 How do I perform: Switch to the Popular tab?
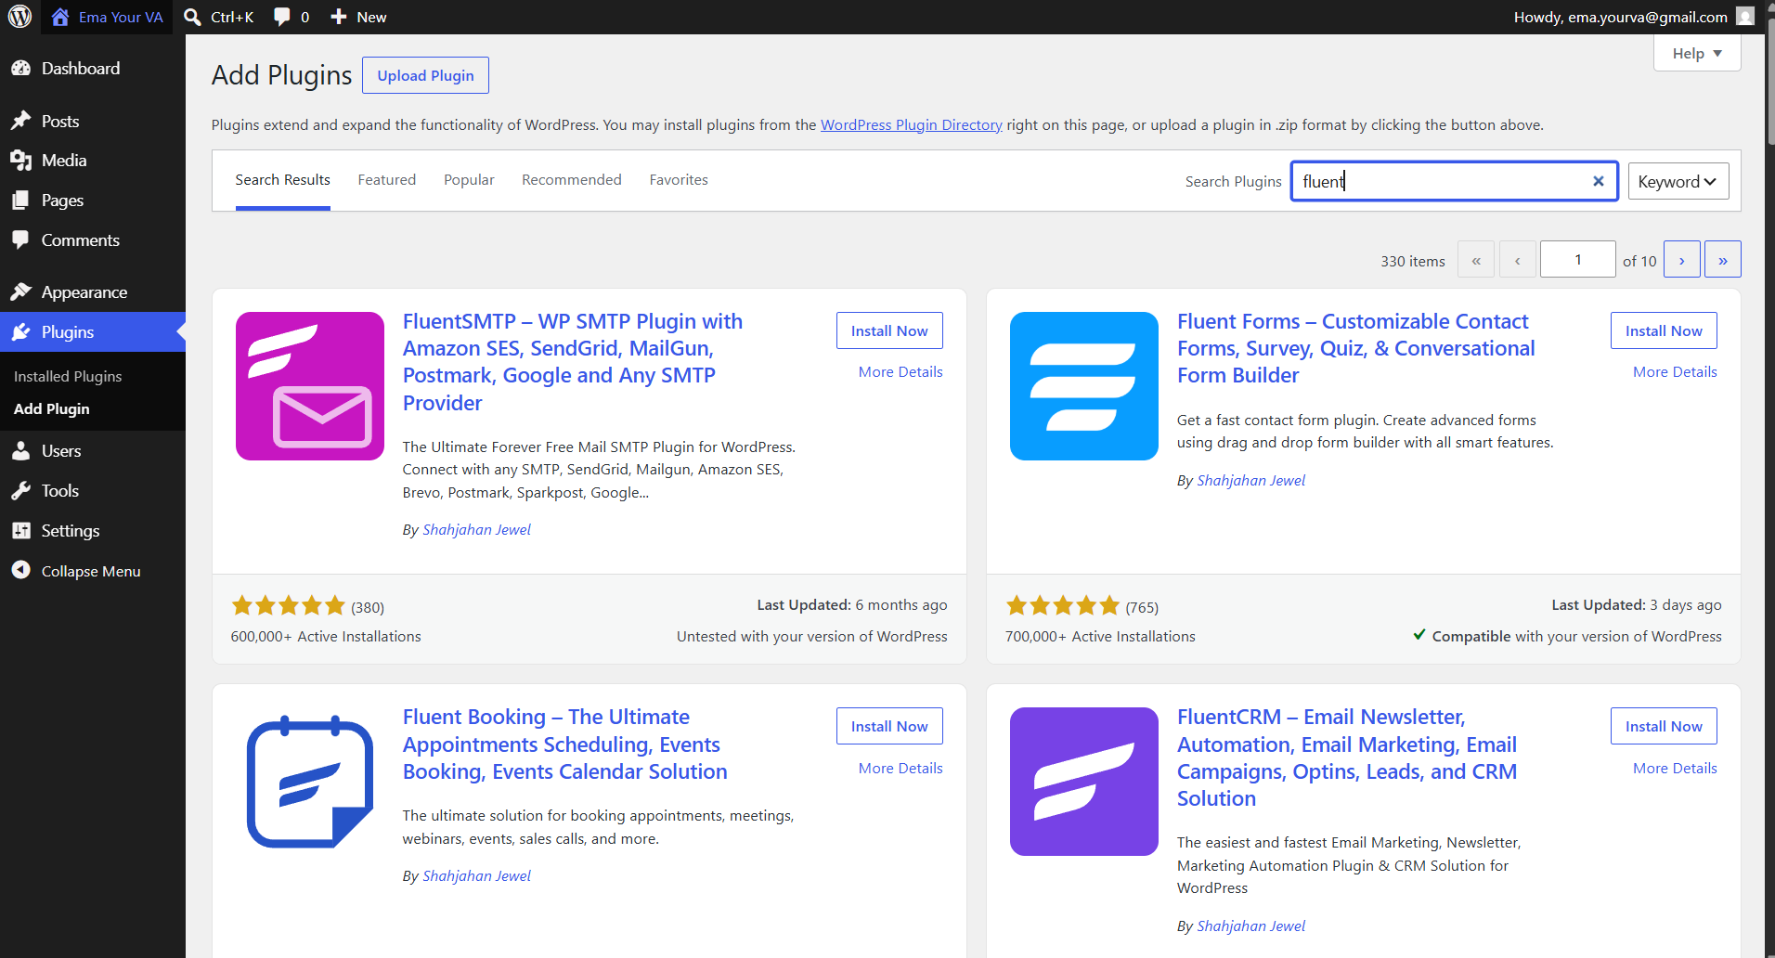[x=469, y=180]
